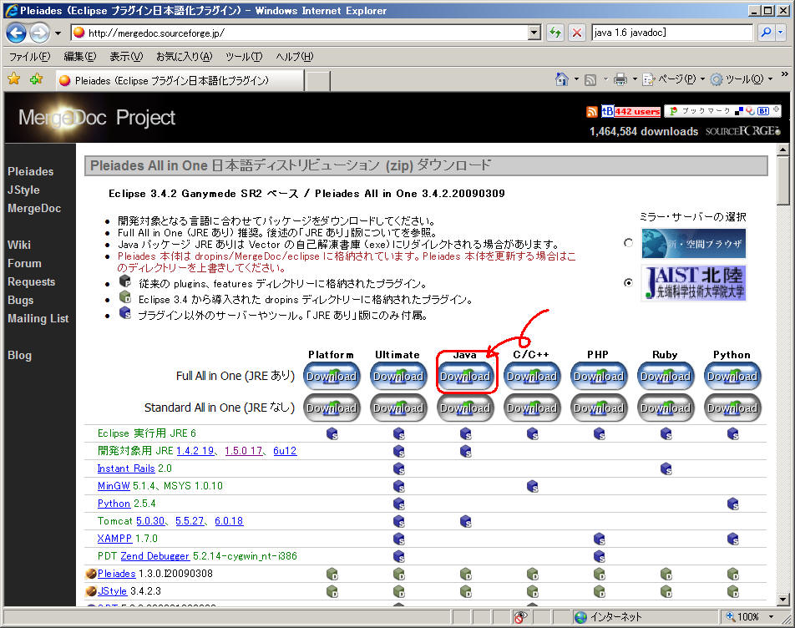
Task: Click the Refresh page icon
Action: [x=555, y=33]
